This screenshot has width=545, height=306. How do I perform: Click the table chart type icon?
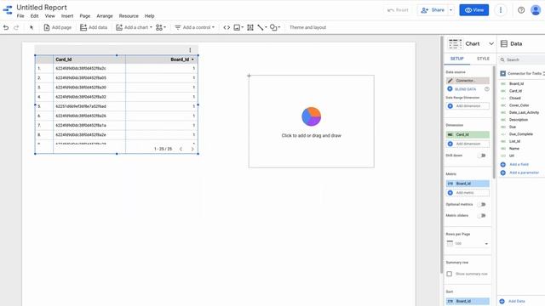[x=455, y=43]
